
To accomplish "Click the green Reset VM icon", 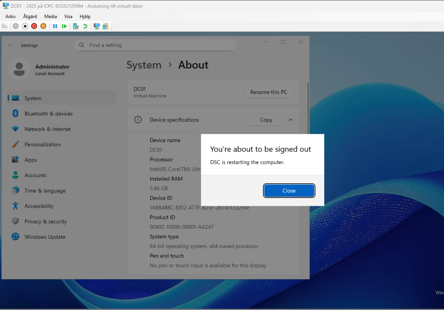I will pyautogui.click(x=64, y=26).
